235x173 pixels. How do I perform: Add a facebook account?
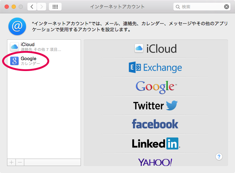(155, 124)
